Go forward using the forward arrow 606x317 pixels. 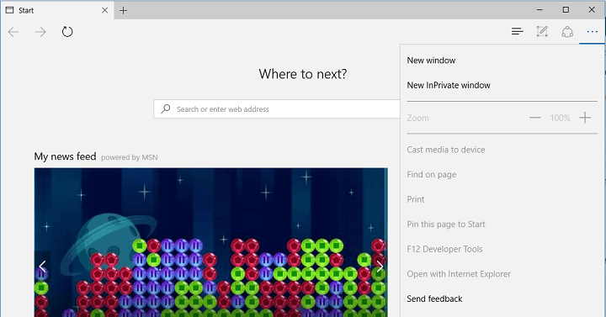tap(40, 32)
